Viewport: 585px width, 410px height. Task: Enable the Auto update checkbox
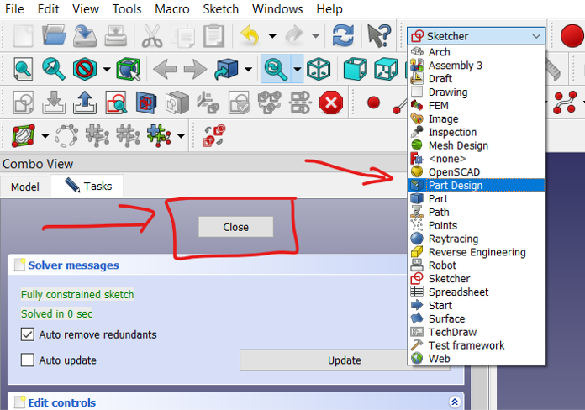tap(27, 360)
